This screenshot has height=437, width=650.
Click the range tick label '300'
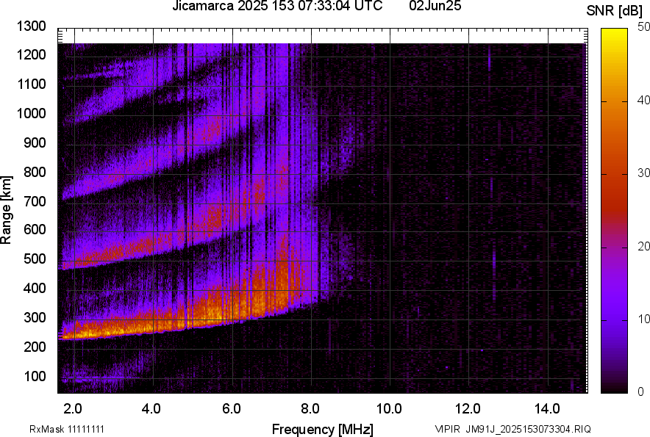35,318
